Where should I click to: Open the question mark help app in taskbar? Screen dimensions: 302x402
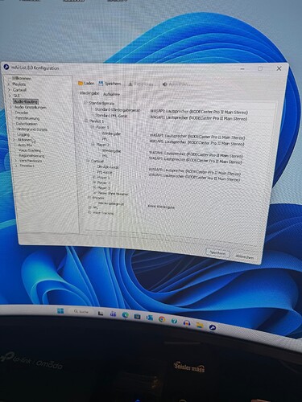tap(174, 321)
